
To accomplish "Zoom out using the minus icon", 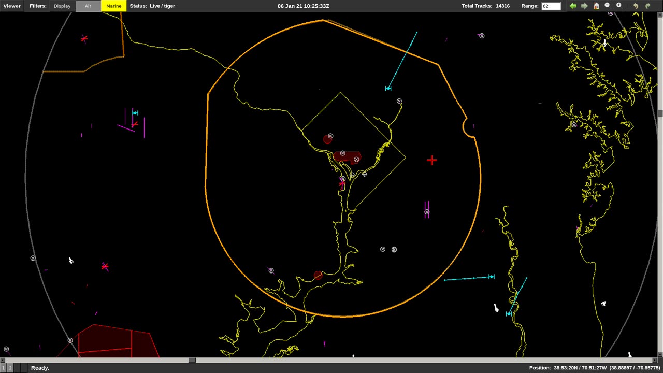I will click(x=607, y=5).
